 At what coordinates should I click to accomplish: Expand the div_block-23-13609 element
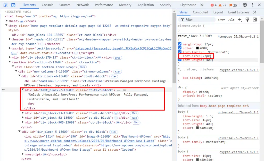[x=23, y=113]
